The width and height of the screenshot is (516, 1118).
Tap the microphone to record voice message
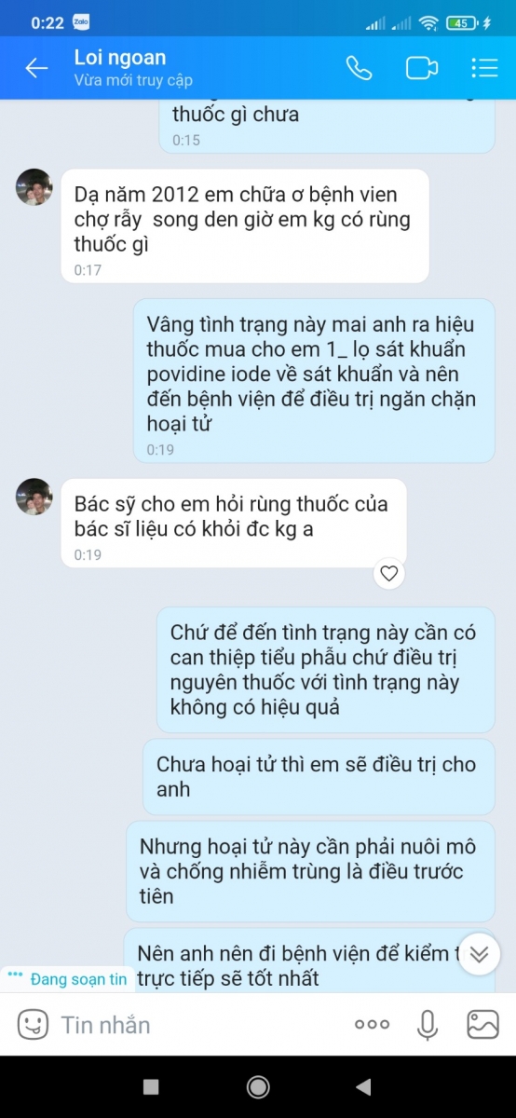point(428,1025)
